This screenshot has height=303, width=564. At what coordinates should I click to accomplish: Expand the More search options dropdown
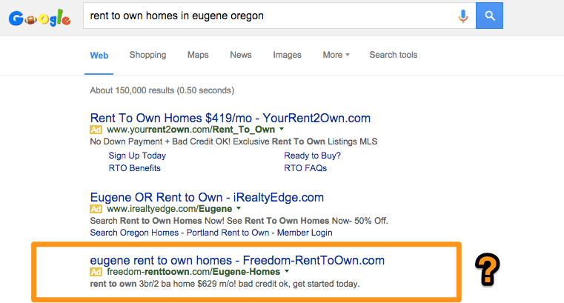point(336,55)
